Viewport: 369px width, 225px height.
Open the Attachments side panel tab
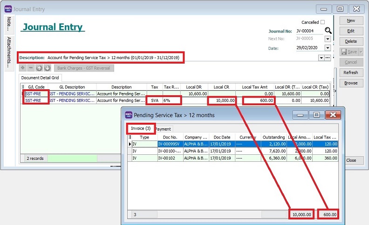(x=9, y=53)
